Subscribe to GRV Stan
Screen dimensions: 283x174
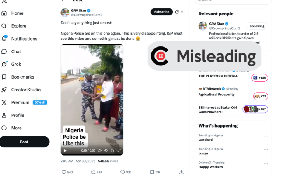click(x=161, y=12)
